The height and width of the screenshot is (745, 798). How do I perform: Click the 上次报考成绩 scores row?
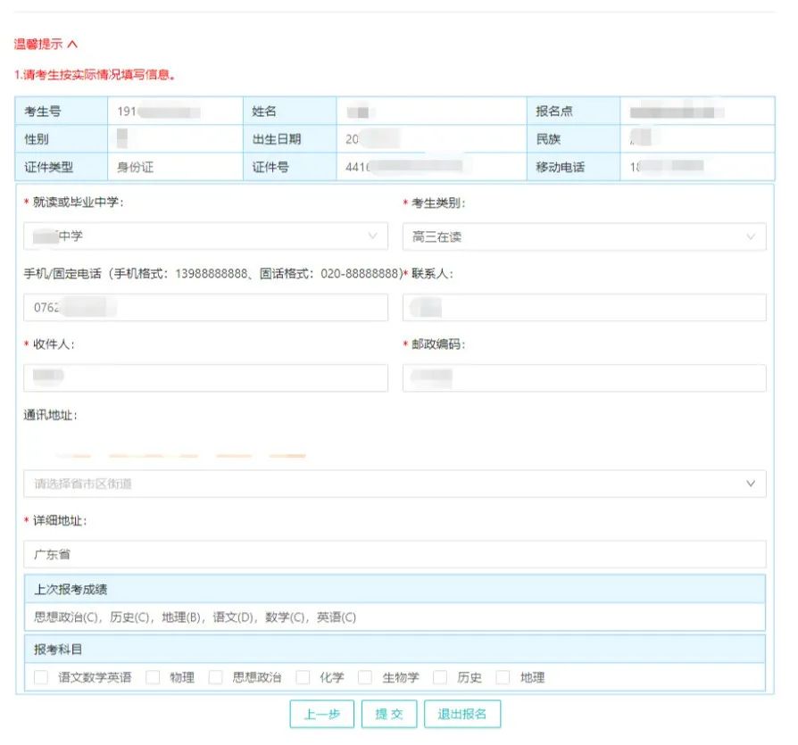(393, 616)
